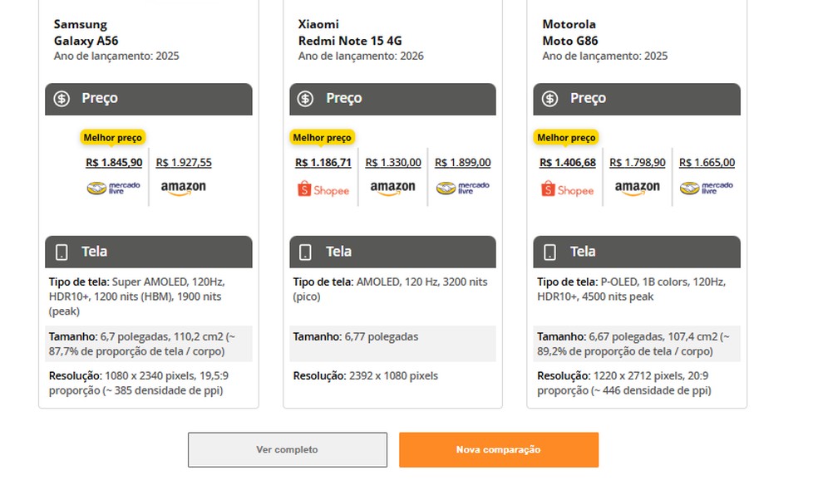Click the Amazon logo under Xiaomi Redmi Note
Screen dimensions: 818x490
click(x=392, y=188)
